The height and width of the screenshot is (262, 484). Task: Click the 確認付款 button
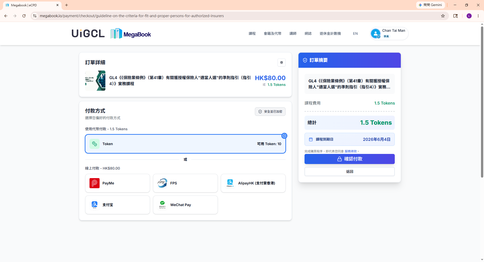(x=349, y=159)
